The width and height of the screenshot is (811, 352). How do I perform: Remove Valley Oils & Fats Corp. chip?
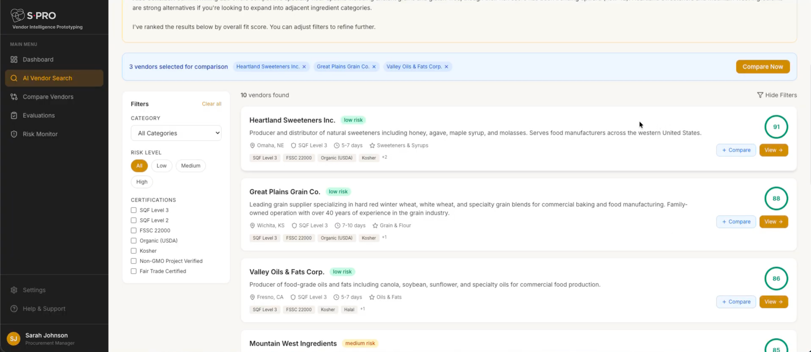coord(446,67)
